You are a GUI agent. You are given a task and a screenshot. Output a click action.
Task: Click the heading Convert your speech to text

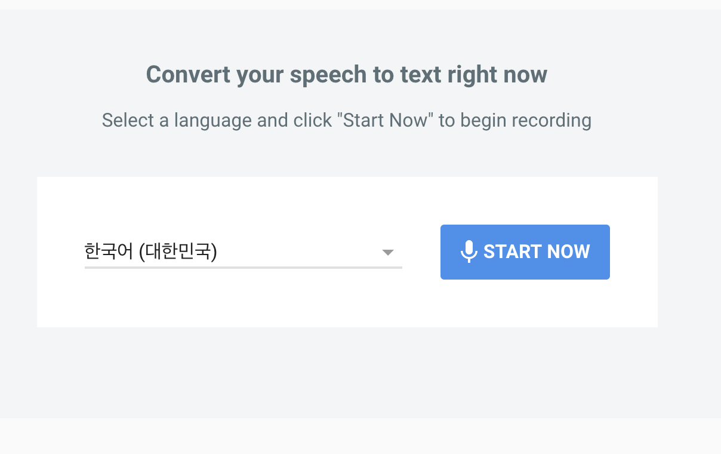pos(346,74)
